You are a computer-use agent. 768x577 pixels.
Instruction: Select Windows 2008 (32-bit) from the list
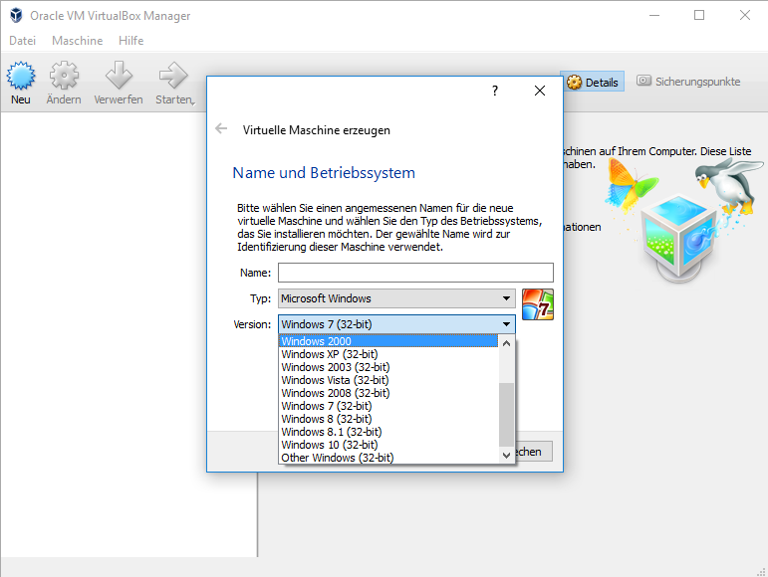388,393
